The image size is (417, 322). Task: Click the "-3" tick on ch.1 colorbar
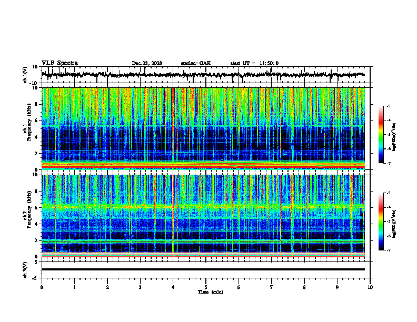click(388, 106)
